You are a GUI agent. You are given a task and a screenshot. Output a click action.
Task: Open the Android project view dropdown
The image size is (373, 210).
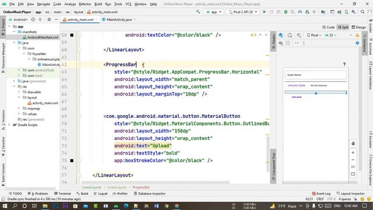[x=19, y=19]
